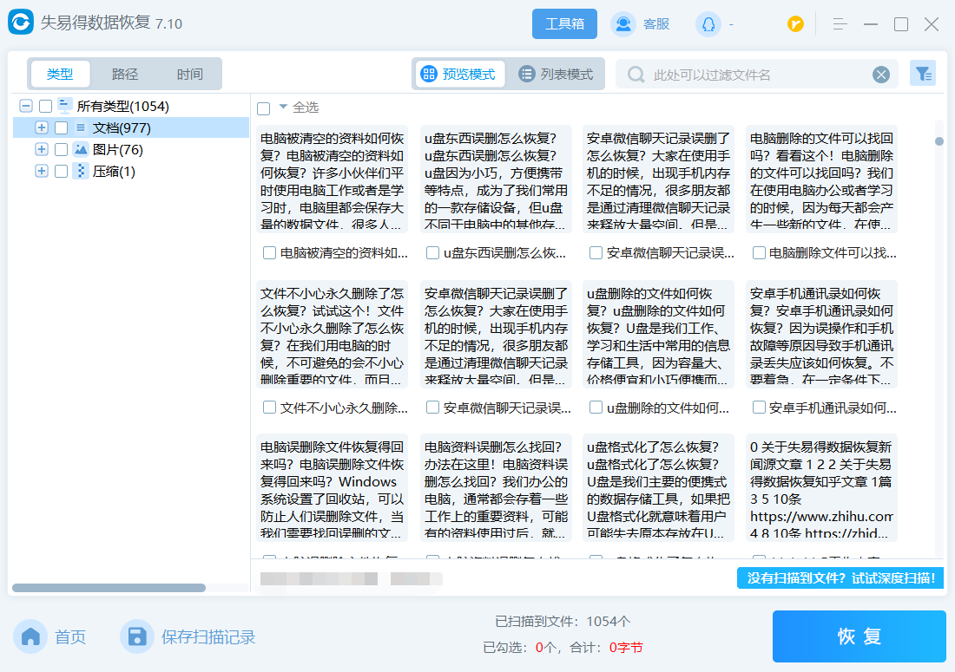Select the 压缩(1) tree row label
The image size is (955, 672).
coord(114,172)
